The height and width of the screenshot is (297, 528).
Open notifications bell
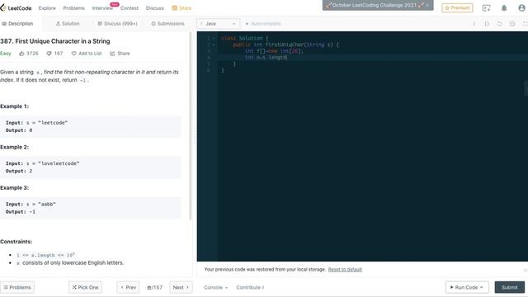pos(504,8)
